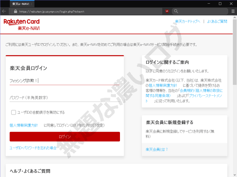Select the 楽天e-NAVI browser tab

click(22, 4)
